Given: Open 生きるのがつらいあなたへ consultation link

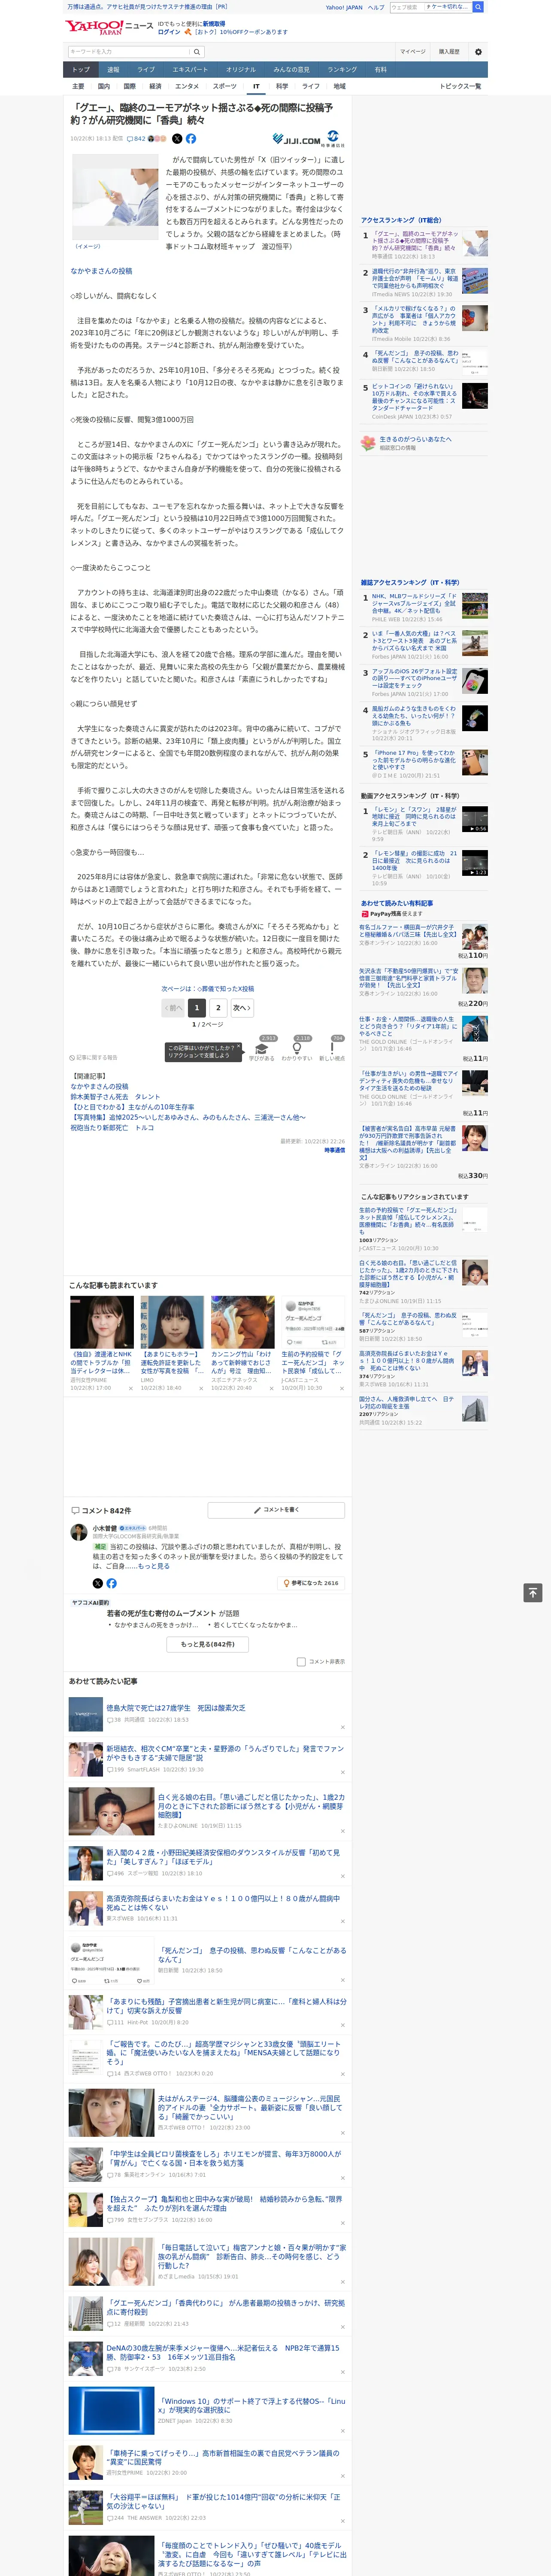Looking at the screenshot, I should 415,439.
